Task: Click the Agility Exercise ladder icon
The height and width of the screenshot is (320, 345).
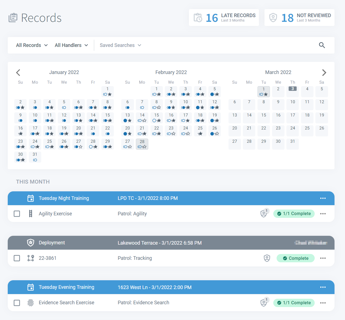Action: 31,214
